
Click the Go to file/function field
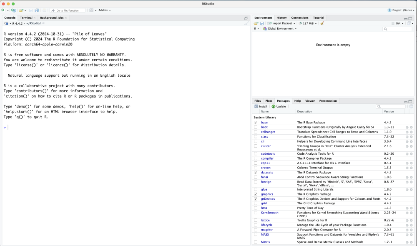(x=68, y=10)
